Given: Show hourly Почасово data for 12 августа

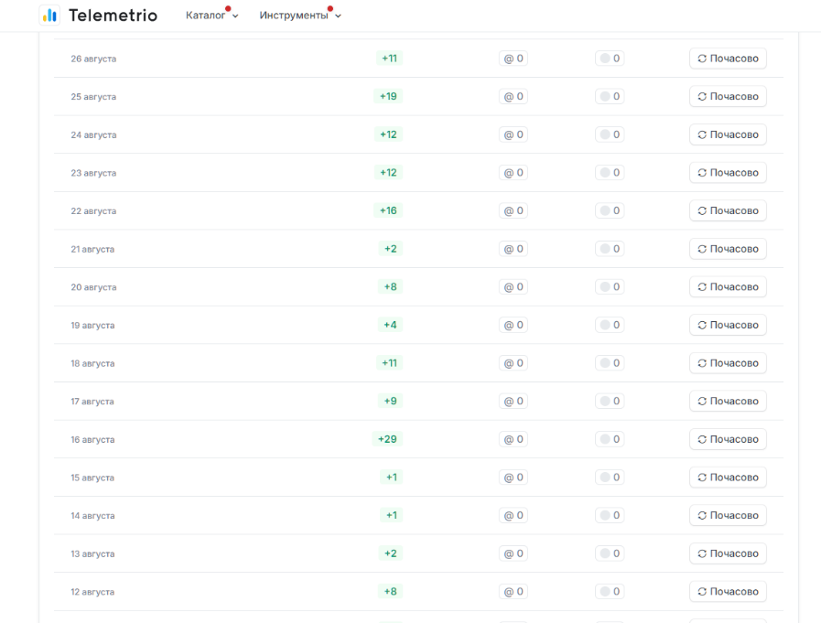Looking at the screenshot, I should (728, 592).
